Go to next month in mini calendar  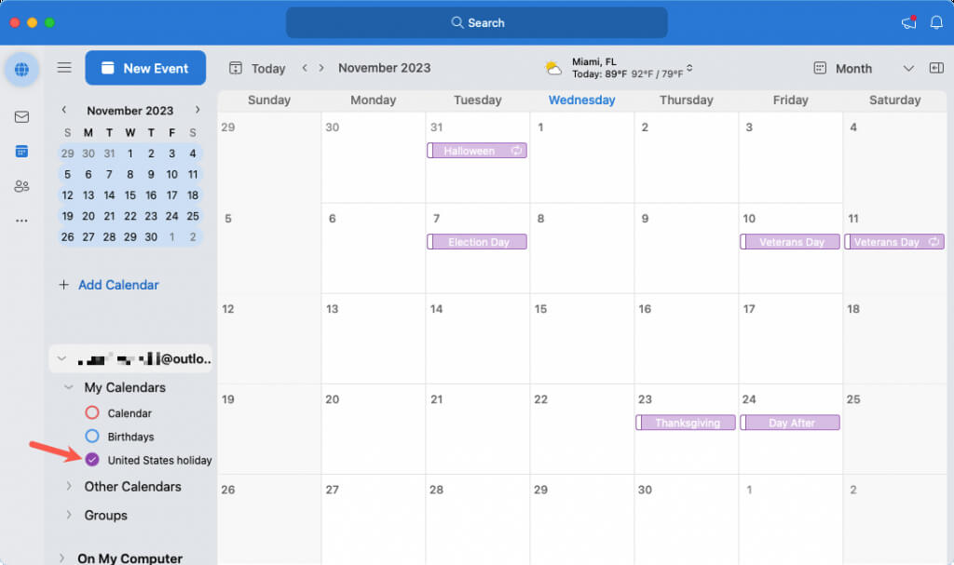click(x=198, y=110)
